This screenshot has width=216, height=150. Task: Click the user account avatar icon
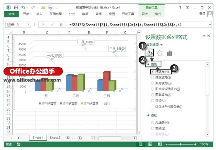point(210,14)
